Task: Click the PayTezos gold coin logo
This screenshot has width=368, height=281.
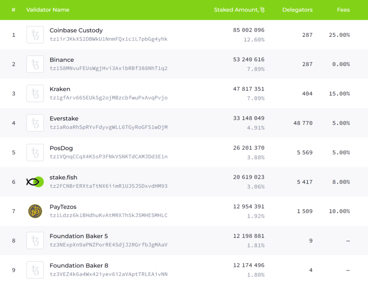Action: [x=35, y=211]
